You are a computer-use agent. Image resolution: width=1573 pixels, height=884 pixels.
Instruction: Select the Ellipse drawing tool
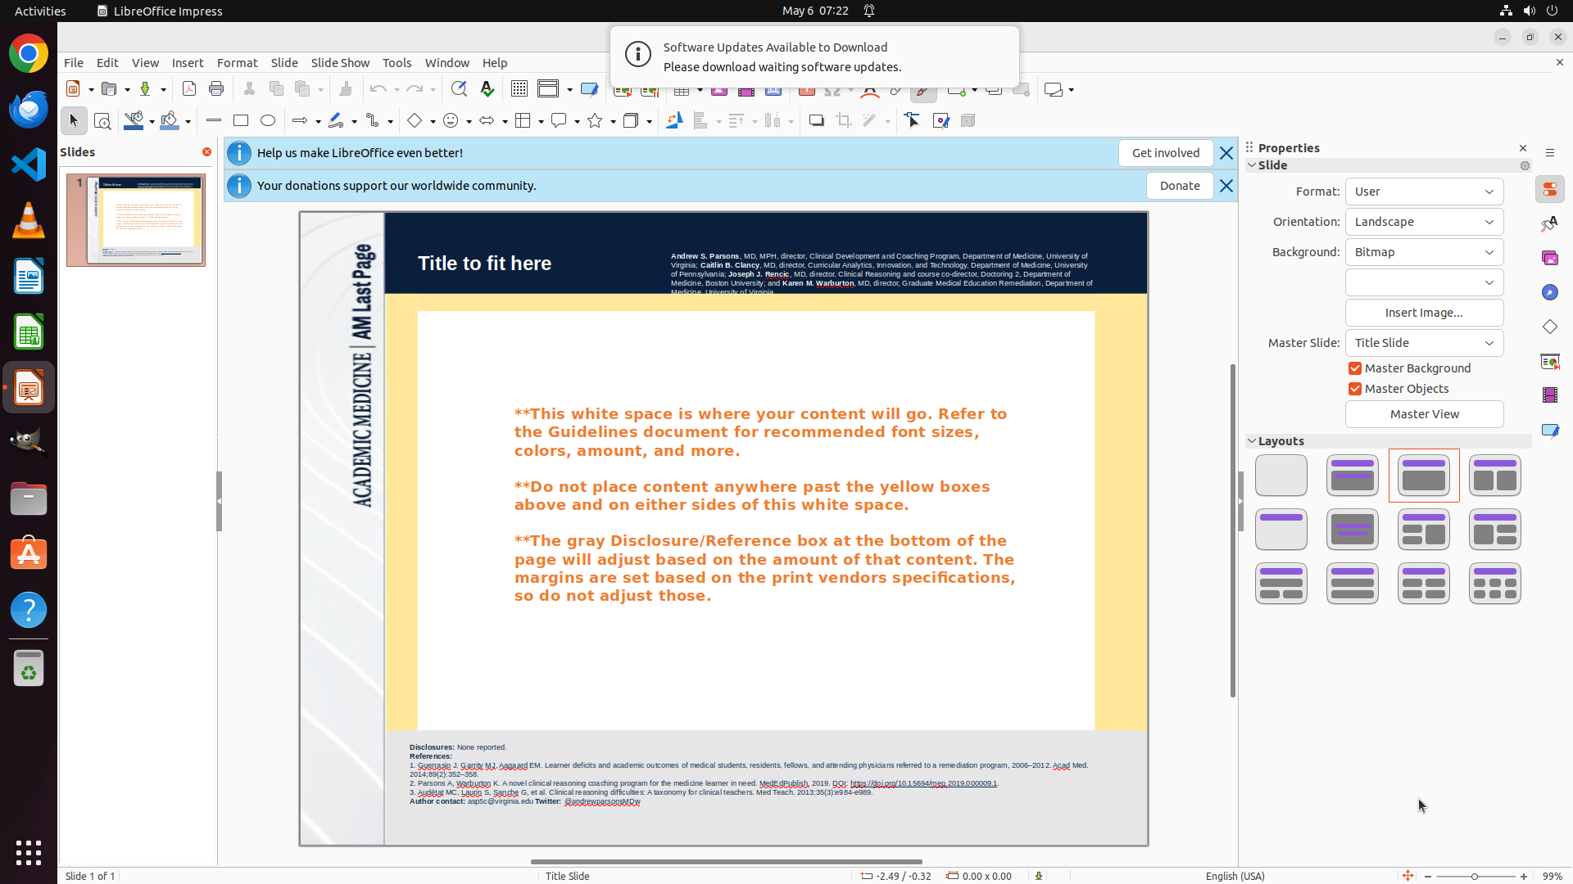click(268, 120)
